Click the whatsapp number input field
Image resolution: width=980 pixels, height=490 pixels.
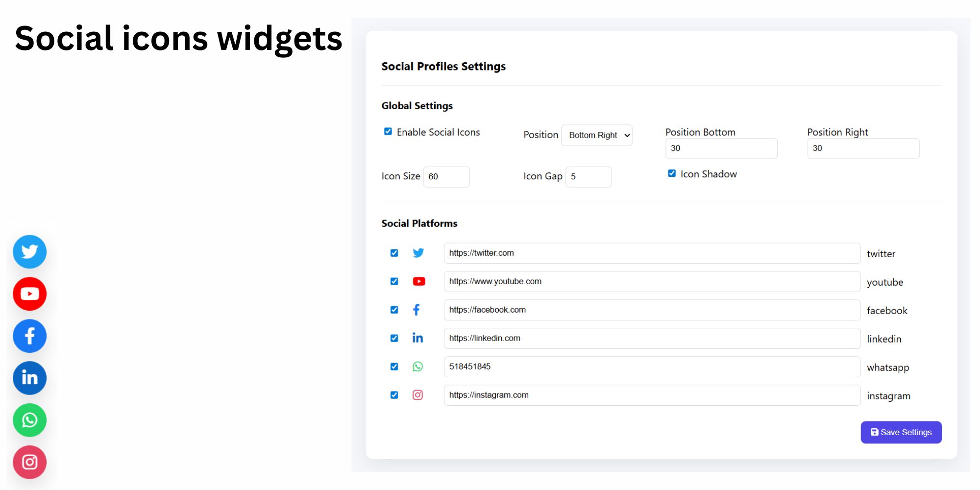652,367
